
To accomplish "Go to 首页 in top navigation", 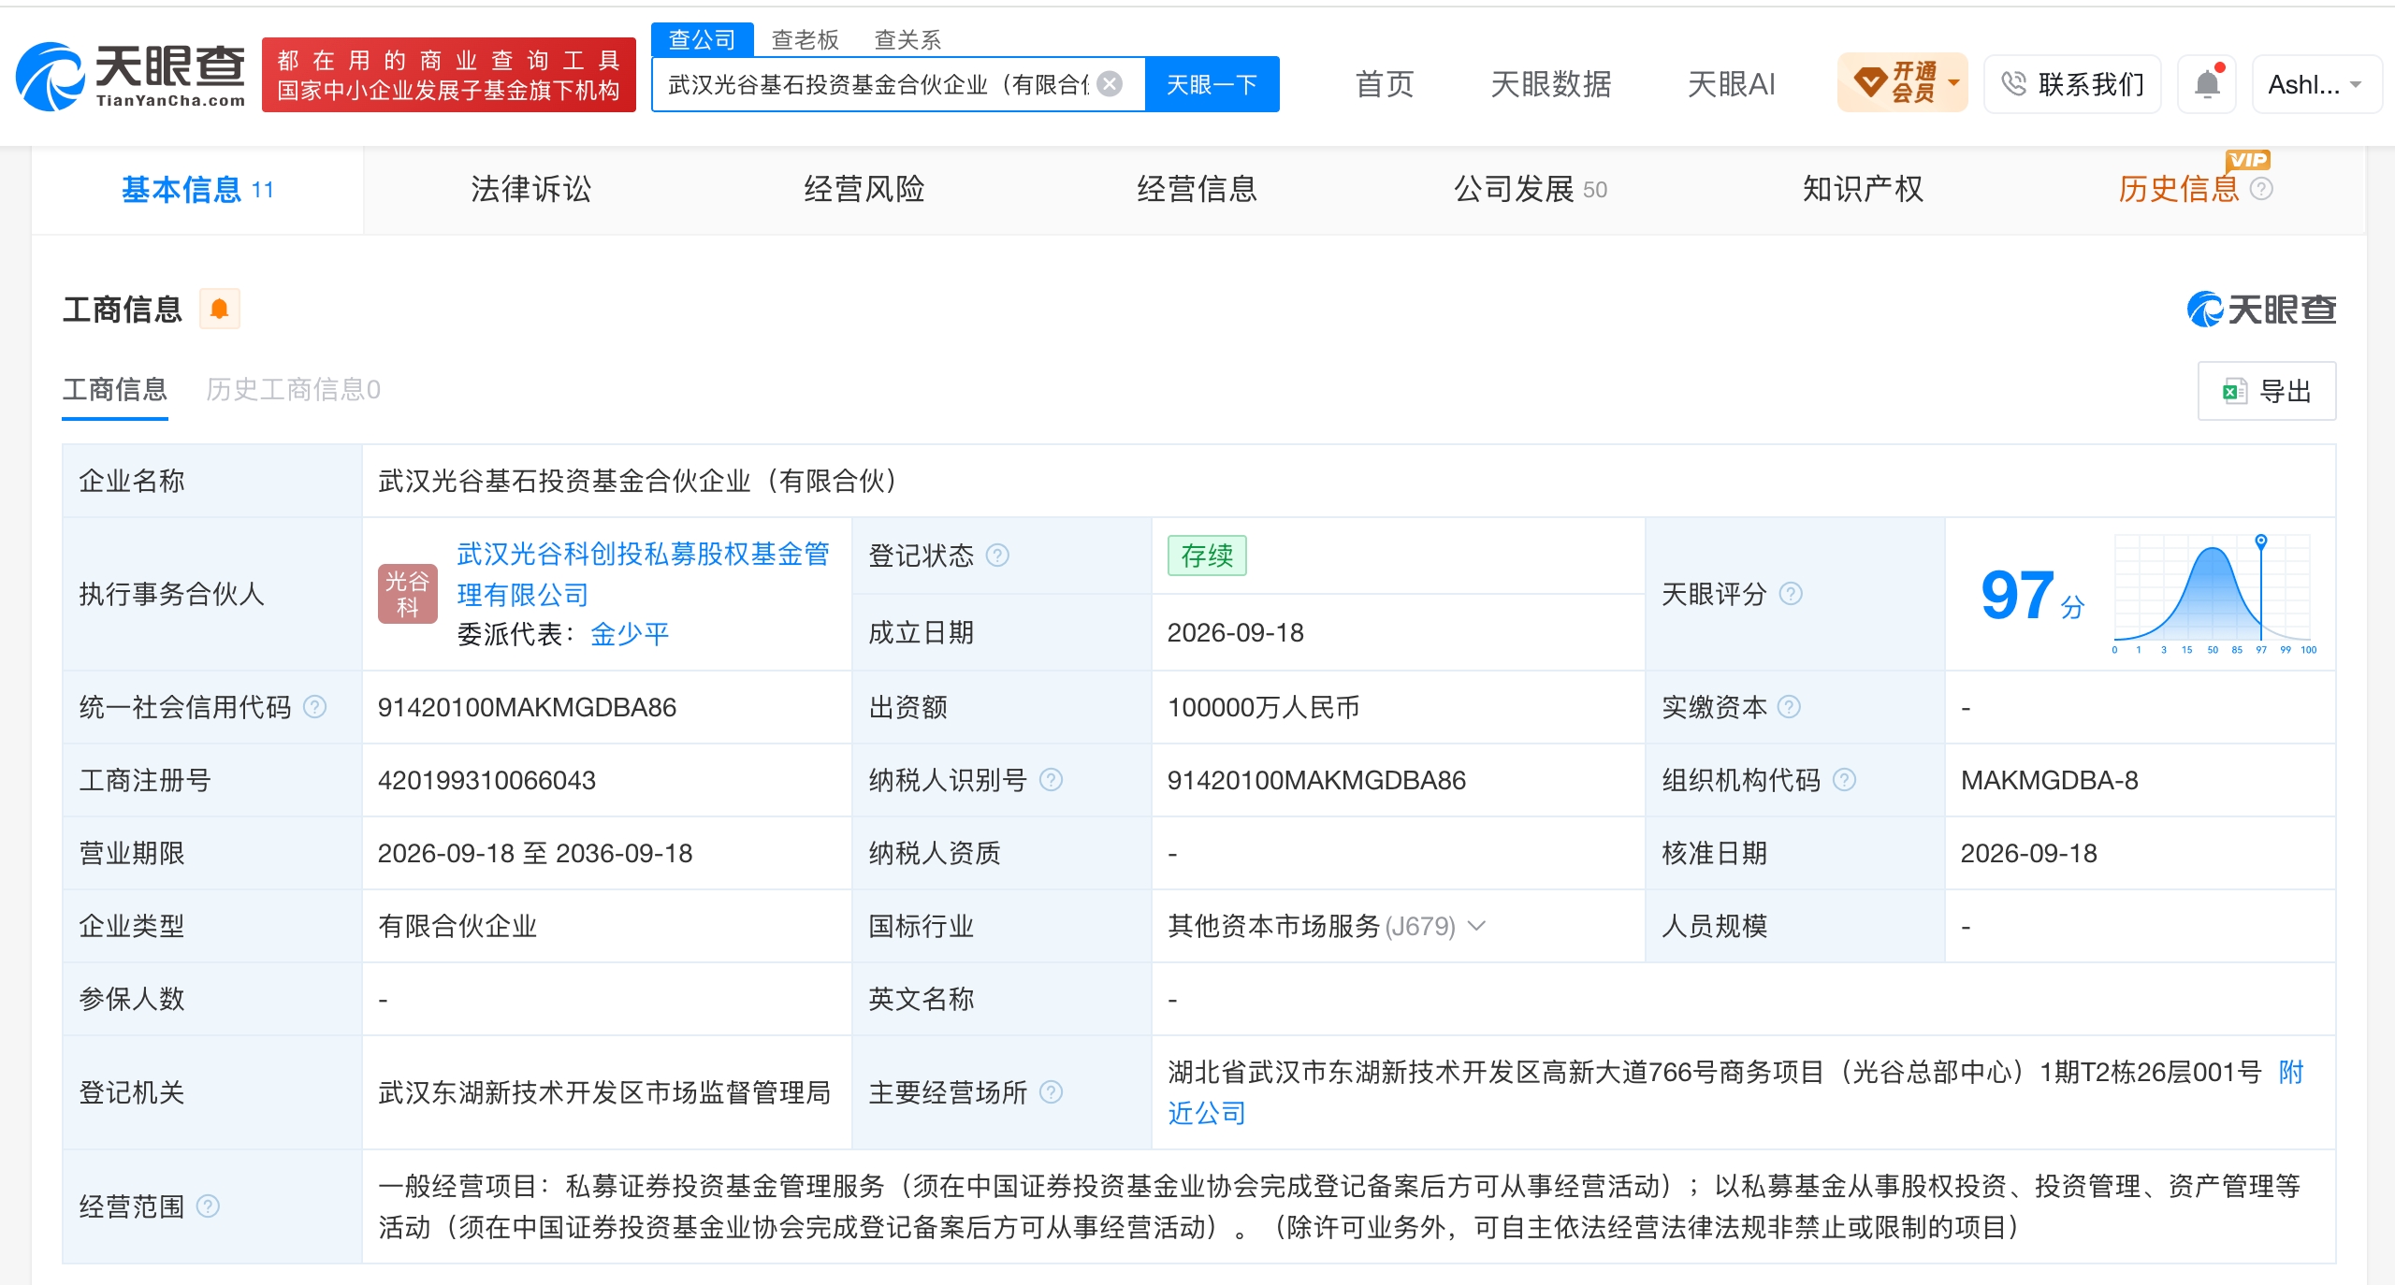I will click(1385, 84).
